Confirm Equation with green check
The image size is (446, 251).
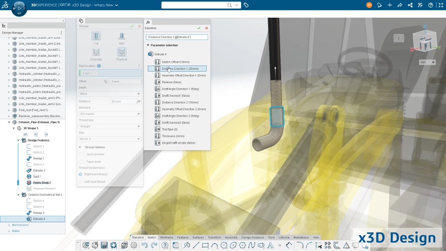tap(199, 28)
